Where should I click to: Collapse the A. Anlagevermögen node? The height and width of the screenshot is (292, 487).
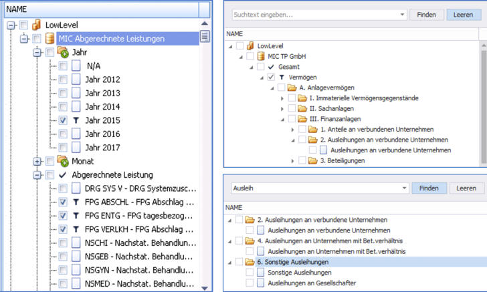pos(271,88)
